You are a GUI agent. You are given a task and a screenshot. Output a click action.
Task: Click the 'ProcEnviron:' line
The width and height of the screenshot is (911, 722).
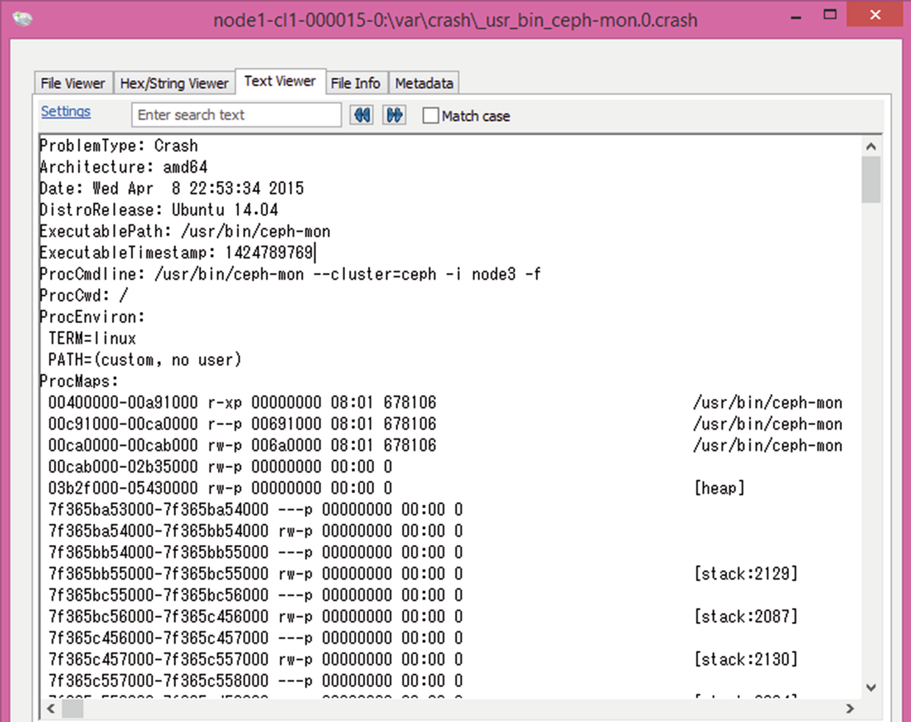tap(92, 317)
